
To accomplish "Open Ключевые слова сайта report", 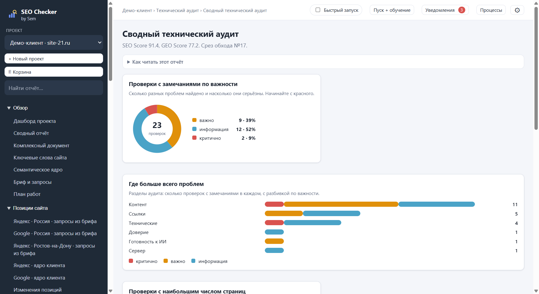I will click(40, 158).
